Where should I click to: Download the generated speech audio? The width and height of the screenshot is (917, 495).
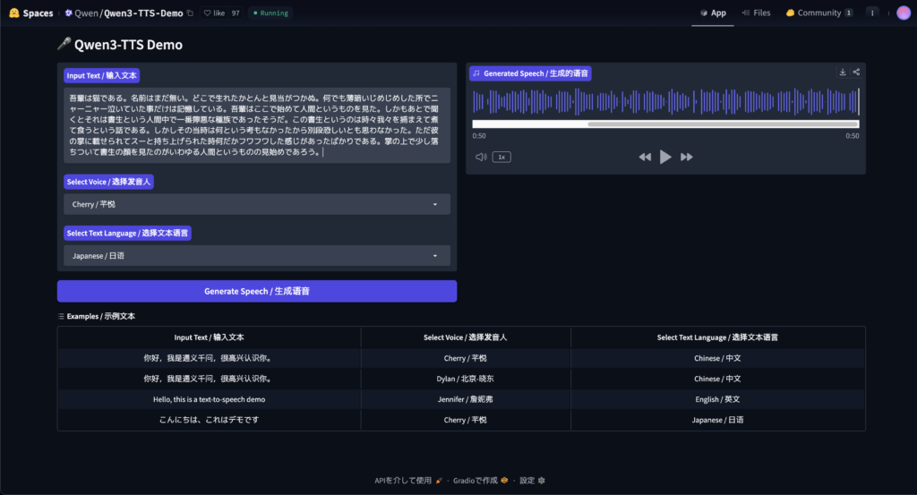coord(843,72)
